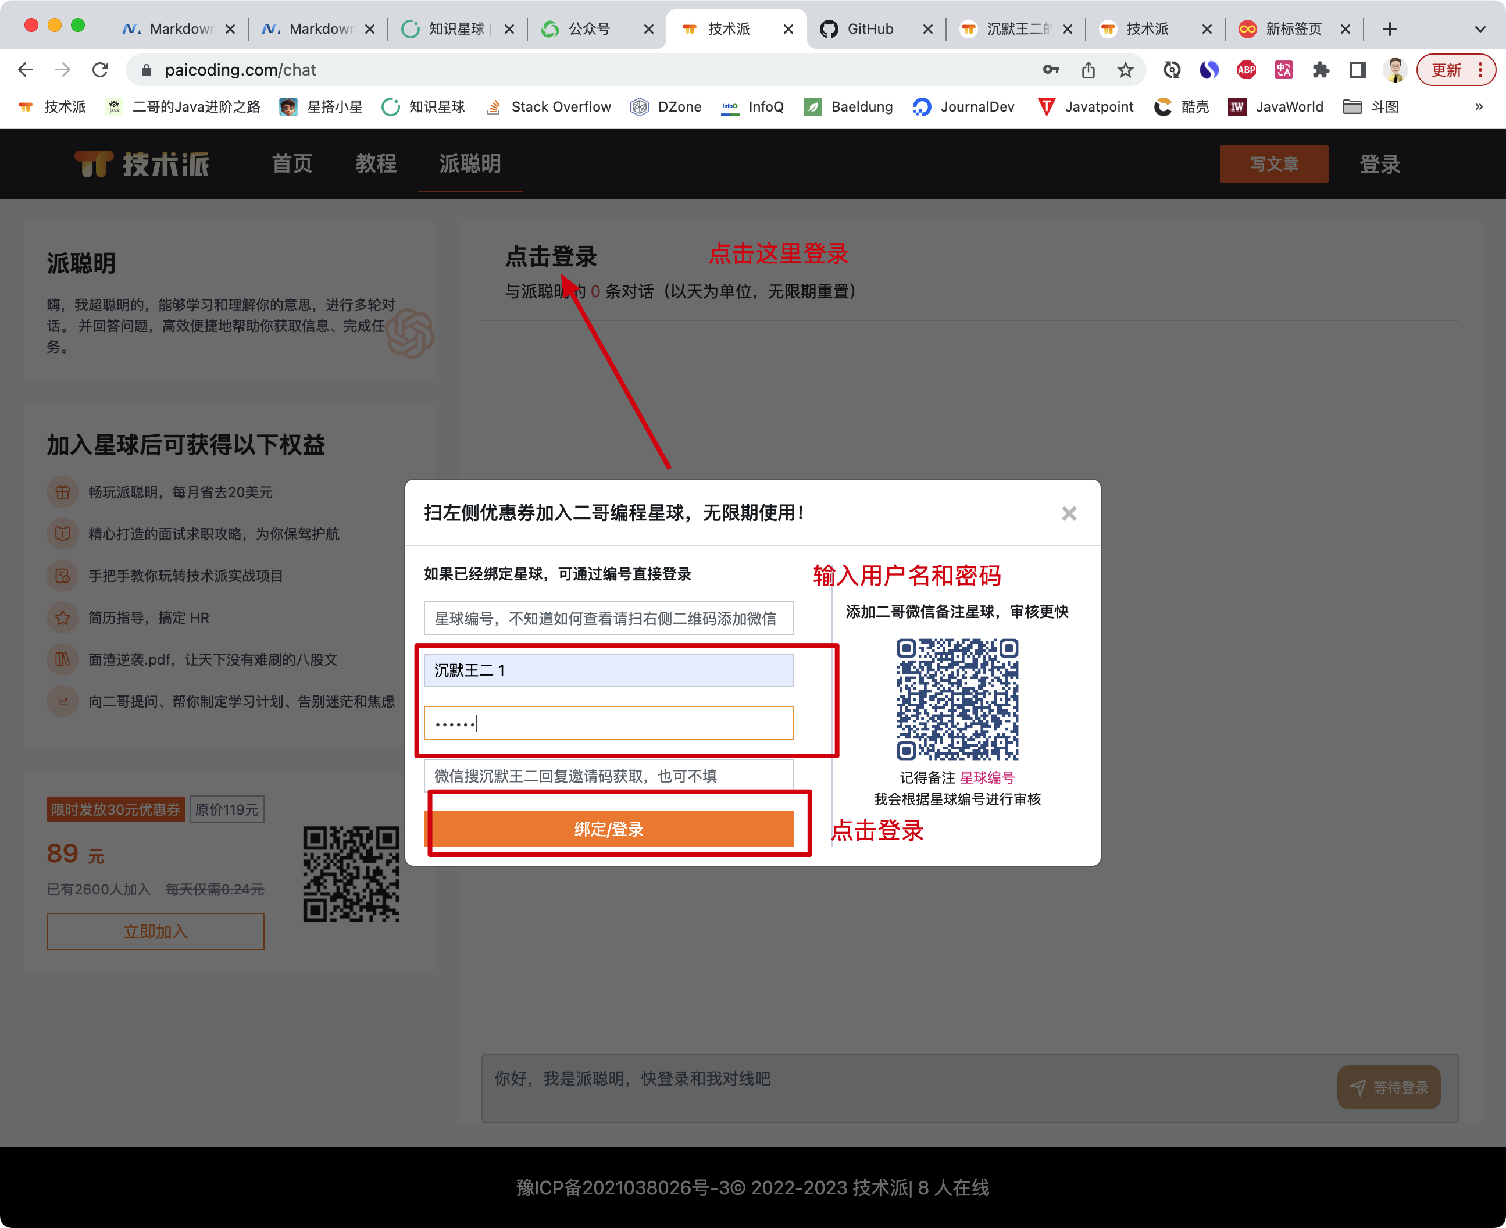Open the 二哥的Java进阶之路 bookmark

[x=183, y=107]
